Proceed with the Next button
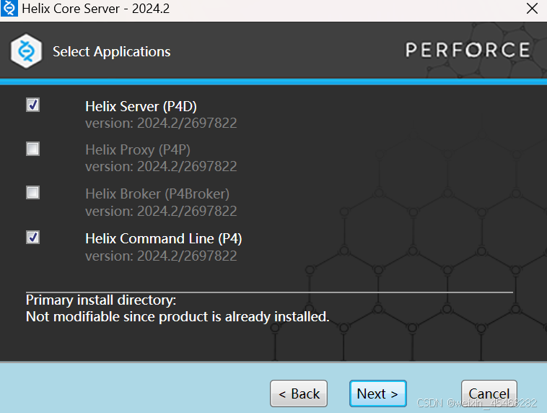547x413 pixels. point(378,394)
